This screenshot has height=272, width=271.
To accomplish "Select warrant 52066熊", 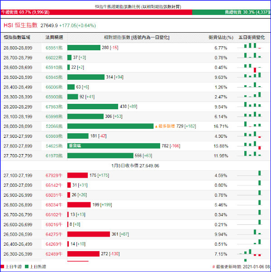I will click(x=54, y=126).
